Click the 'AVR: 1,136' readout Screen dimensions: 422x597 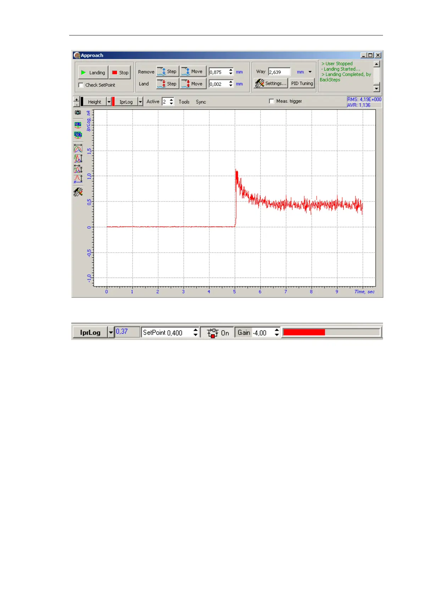coord(359,105)
